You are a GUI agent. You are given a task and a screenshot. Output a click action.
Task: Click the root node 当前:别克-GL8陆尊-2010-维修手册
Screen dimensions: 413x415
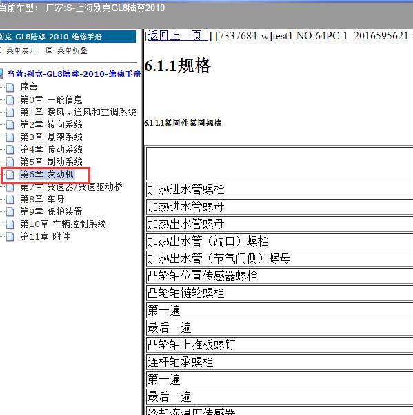click(74, 74)
